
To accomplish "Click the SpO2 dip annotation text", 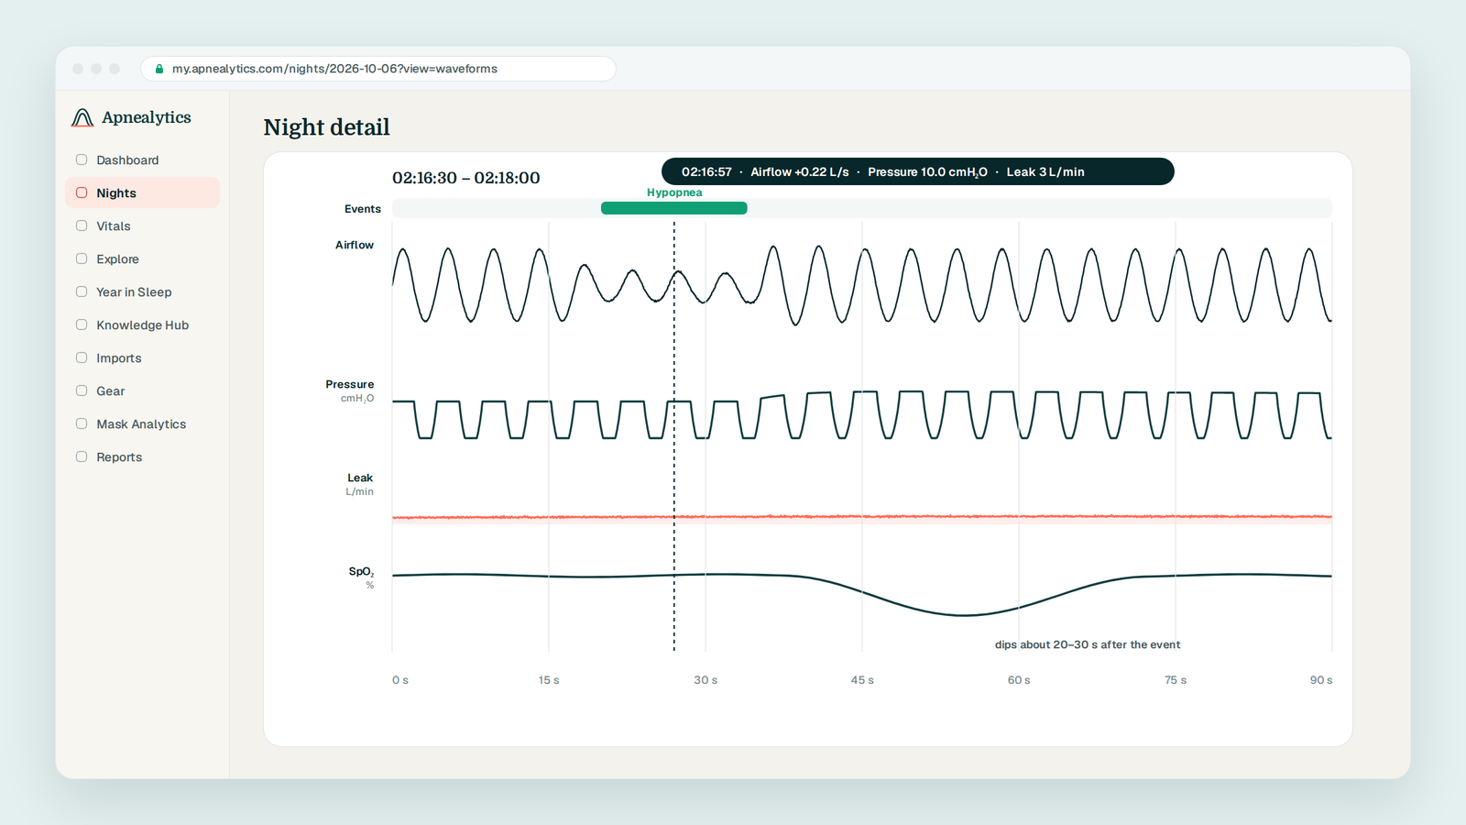I will point(1088,644).
